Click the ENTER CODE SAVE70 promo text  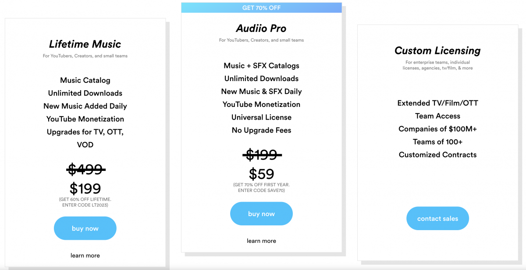[261, 190]
